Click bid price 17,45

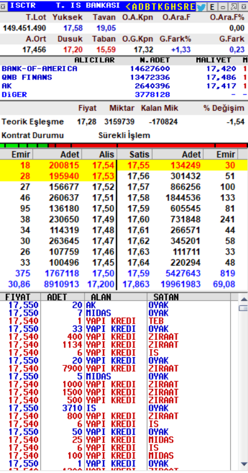coord(104,263)
